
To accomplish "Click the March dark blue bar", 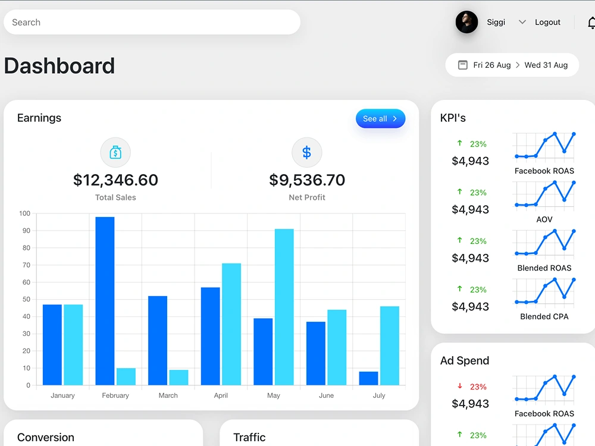I will tap(158, 341).
